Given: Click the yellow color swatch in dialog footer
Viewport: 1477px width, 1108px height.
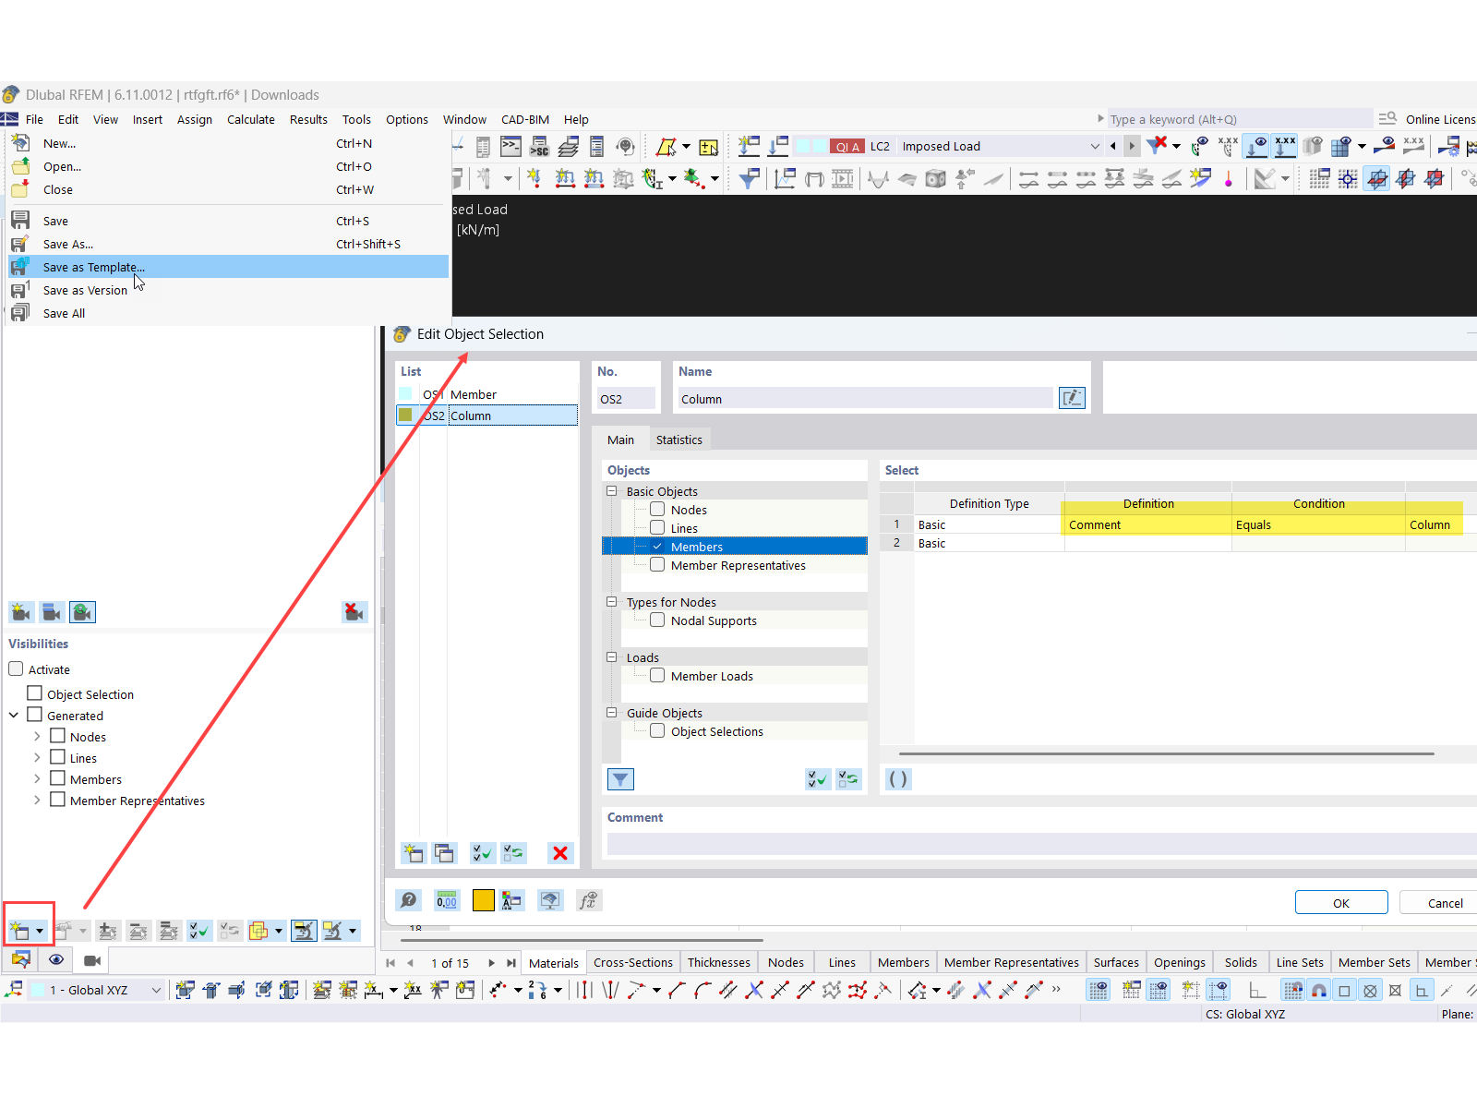Looking at the screenshot, I should (x=483, y=900).
